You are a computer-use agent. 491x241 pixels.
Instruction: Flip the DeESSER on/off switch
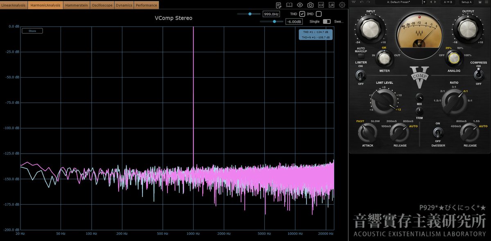pos(438,133)
